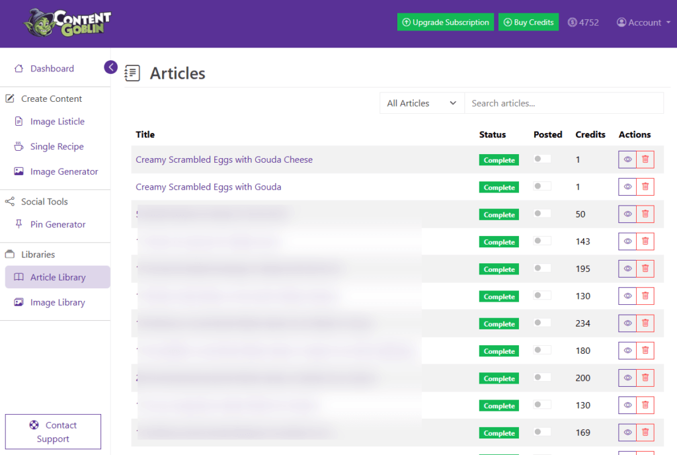Toggle Posted switch in the 180 credits row

542,350
